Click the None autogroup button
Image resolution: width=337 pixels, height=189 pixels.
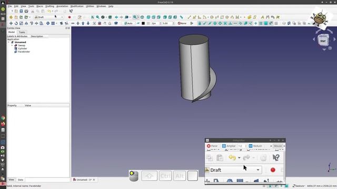click(182, 23)
